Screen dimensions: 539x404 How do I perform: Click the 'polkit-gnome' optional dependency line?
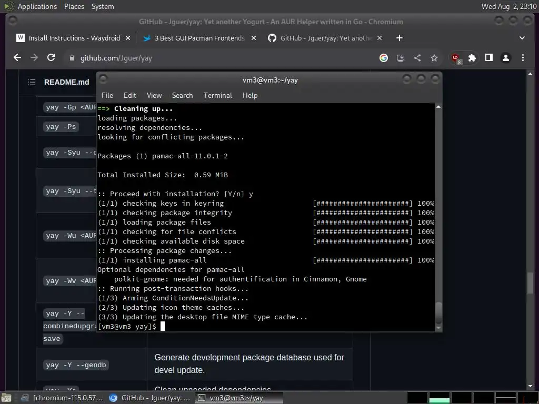[240, 279]
